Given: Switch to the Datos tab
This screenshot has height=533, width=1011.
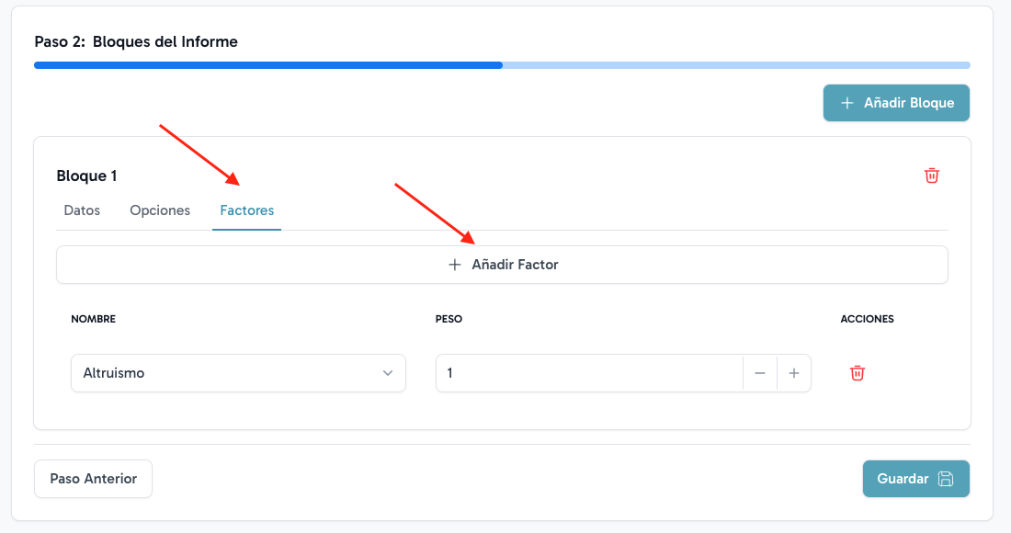Looking at the screenshot, I should [82, 210].
